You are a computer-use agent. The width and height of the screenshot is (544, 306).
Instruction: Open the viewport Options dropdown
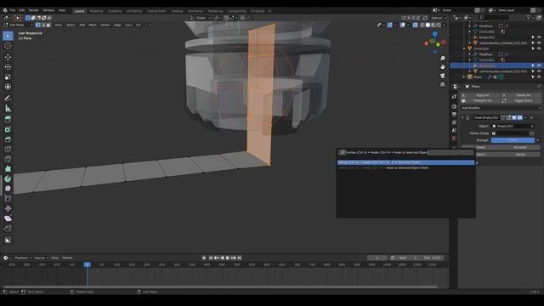tap(439, 18)
